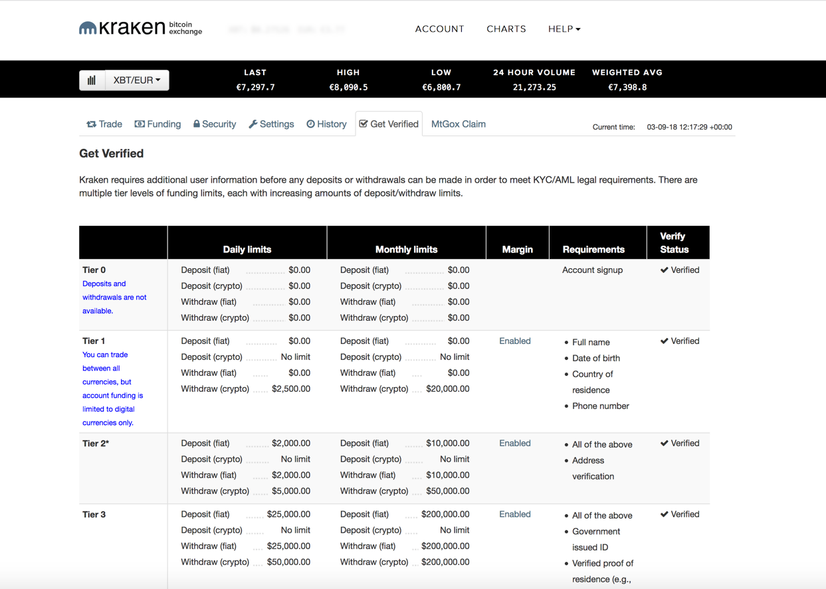Open the chart icon button beside XBT/EUR
This screenshot has height=589, width=826.
pyautogui.click(x=92, y=80)
